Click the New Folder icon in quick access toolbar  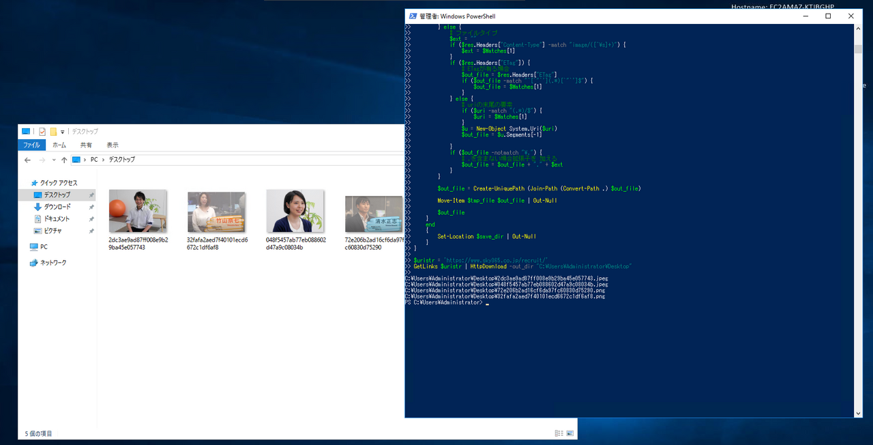(x=53, y=131)
